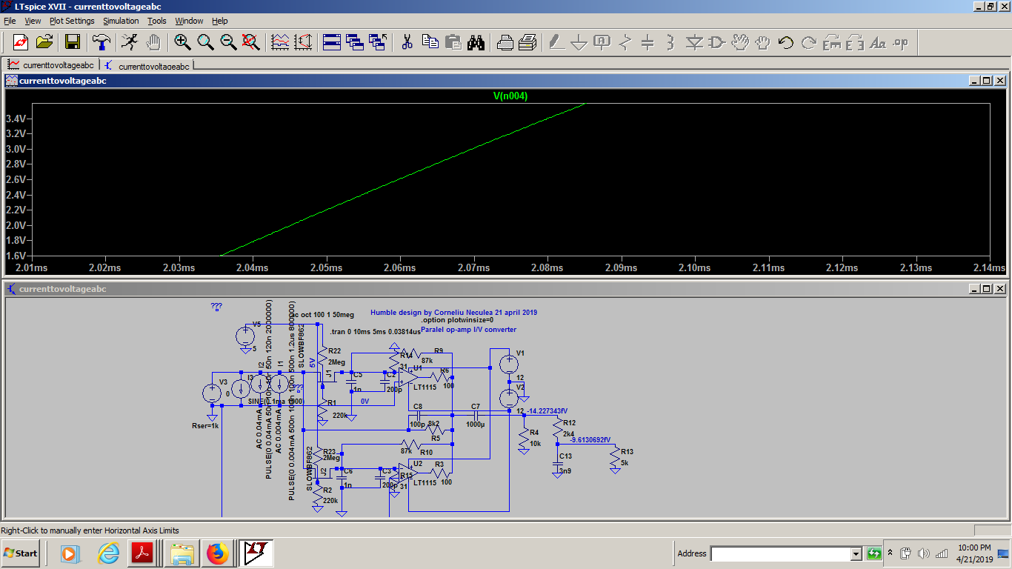Click the V(n004) trace label
The height and width of the screenshot is (569, 1012).
coord(510,96)
